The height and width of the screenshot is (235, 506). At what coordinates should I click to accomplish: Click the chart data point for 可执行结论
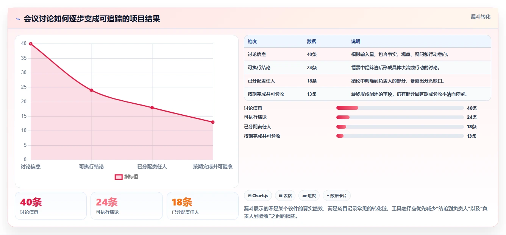[x=91, y=90]
